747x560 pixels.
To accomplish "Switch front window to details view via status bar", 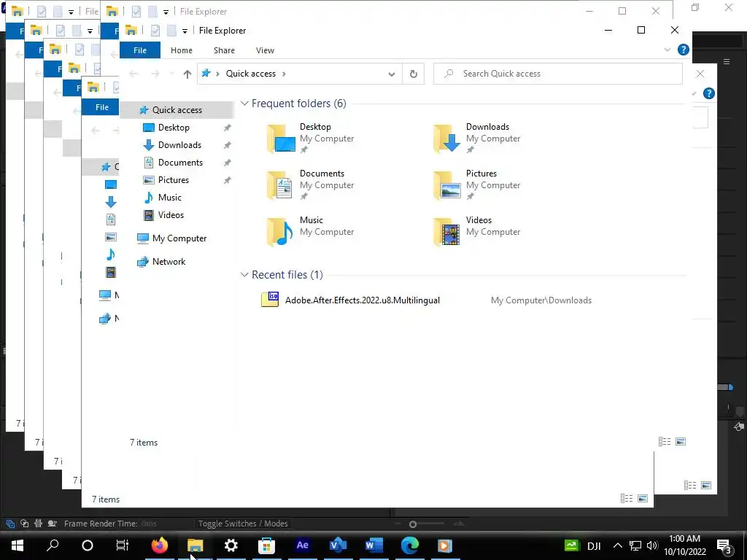I will pos(664,442).
